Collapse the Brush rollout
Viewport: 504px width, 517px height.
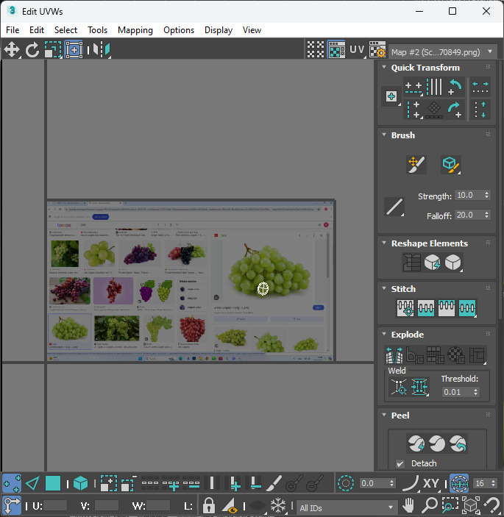tap(384, 135)
